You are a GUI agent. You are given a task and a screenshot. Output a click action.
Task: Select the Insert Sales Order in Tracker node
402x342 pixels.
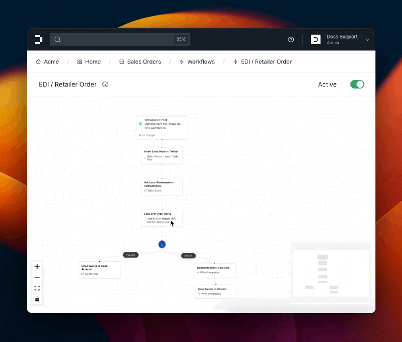pyautogui.click(x=162, y=155)
